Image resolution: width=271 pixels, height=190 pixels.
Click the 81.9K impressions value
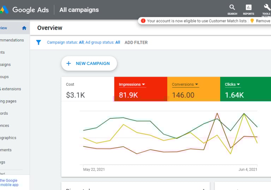click(128, 95)
